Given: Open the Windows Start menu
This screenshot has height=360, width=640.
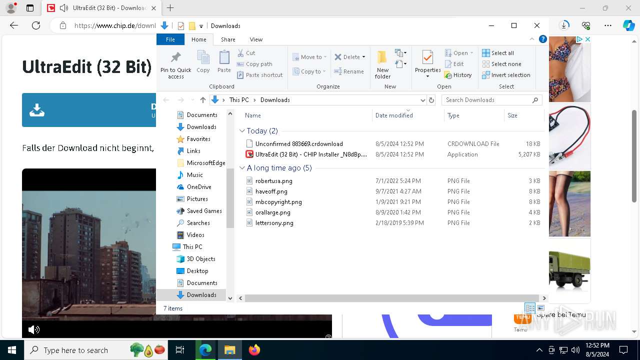Looking at the screenshot, I should 12,350.
